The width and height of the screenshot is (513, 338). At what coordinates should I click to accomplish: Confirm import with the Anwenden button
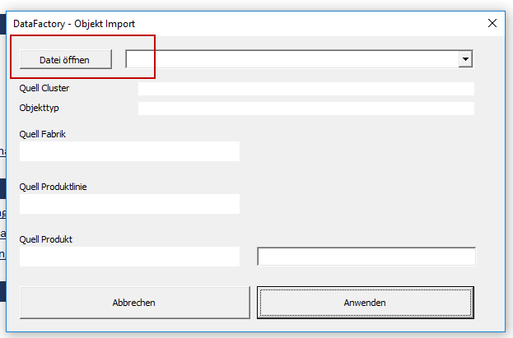(365, 303)
